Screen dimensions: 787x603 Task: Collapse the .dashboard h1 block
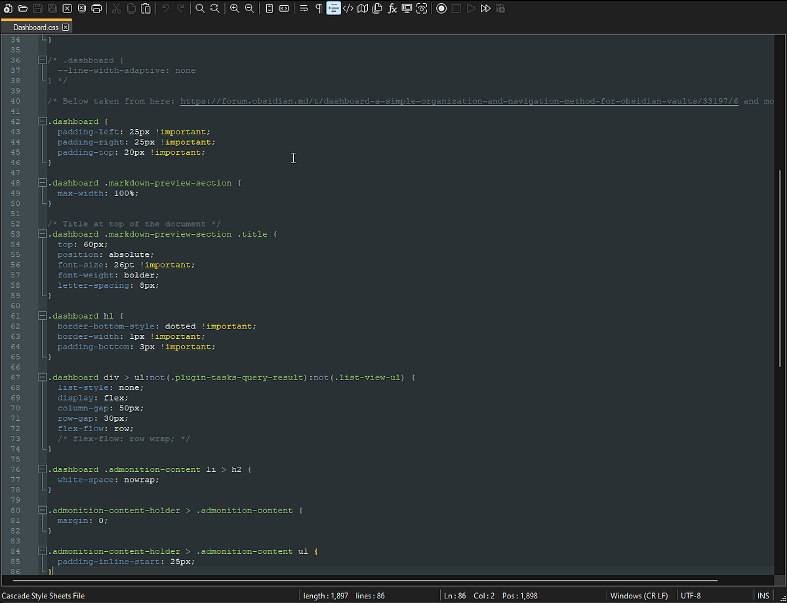pos(41,315)
